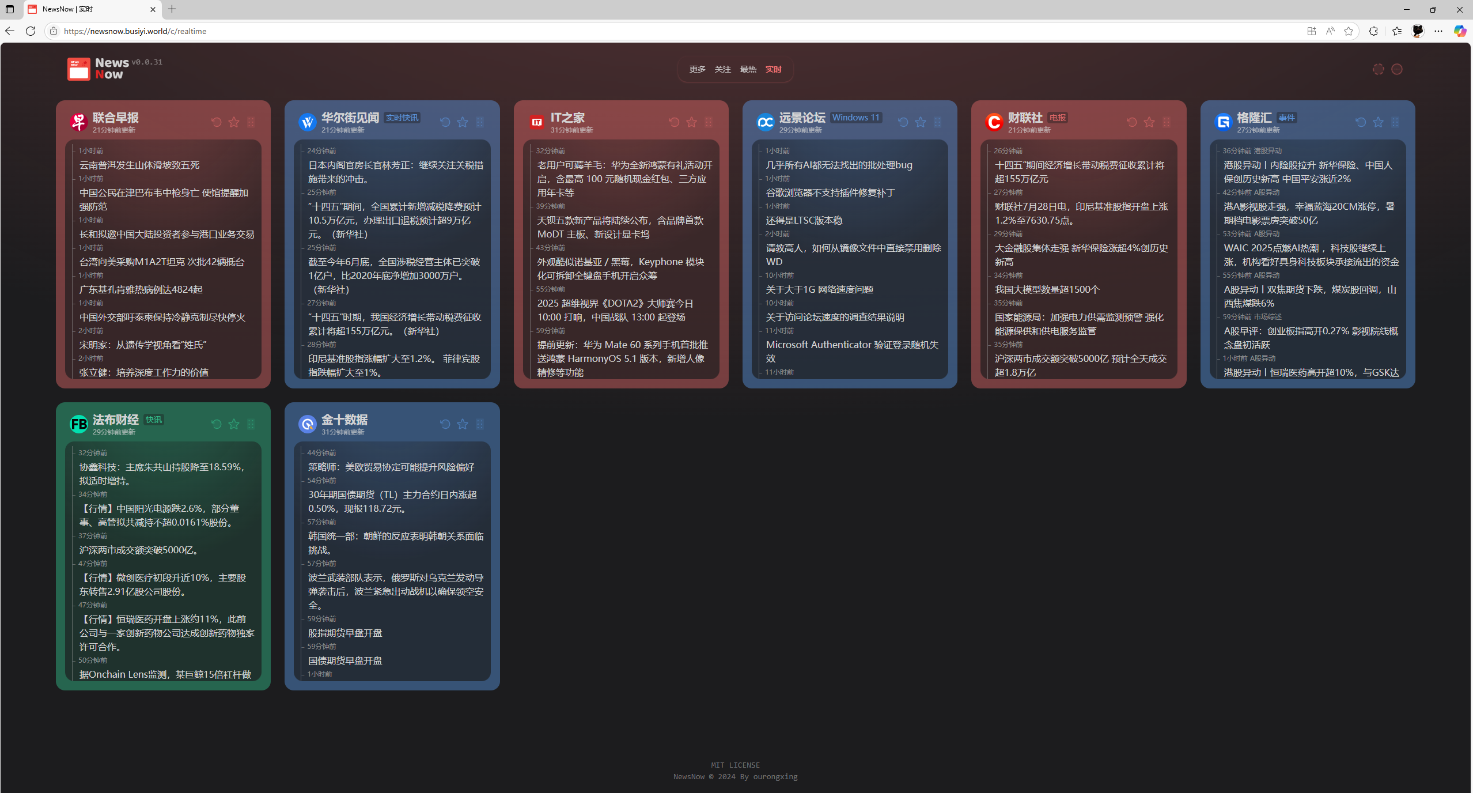Open headline 云南普洱发生山体滑坡致五死
This screenshot has width=1473, height=793.
[139, 165]
